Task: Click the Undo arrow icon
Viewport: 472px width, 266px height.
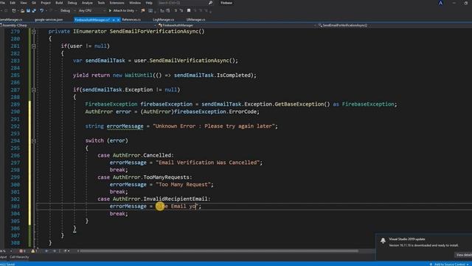Action: pos(41,10)
